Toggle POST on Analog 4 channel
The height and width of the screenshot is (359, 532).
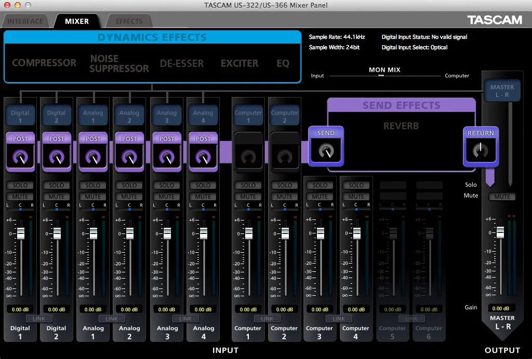point(203,139)
